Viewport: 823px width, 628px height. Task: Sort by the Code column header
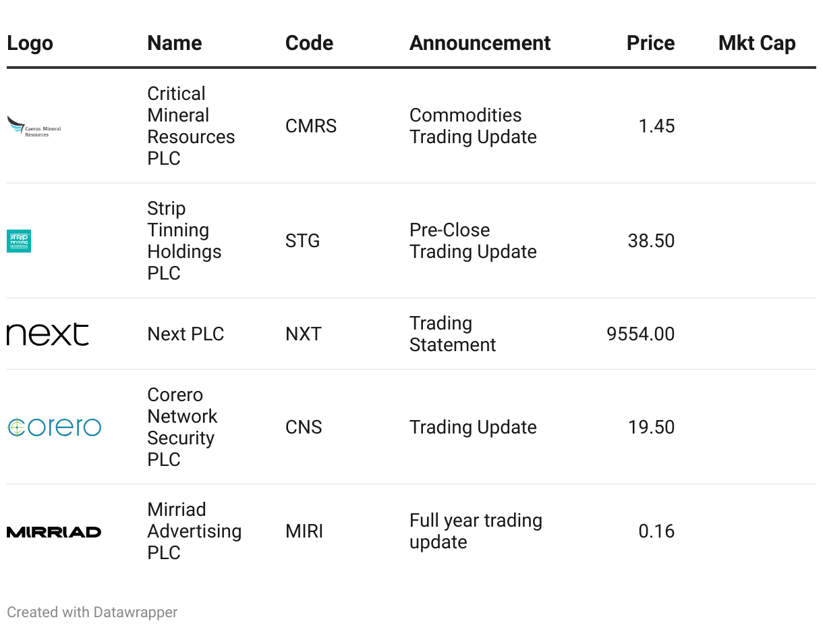point(309,43)
